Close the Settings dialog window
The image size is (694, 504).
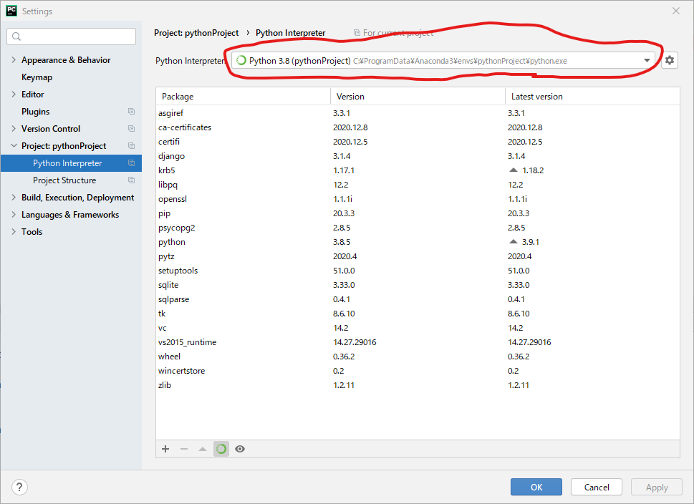(676, 11)
